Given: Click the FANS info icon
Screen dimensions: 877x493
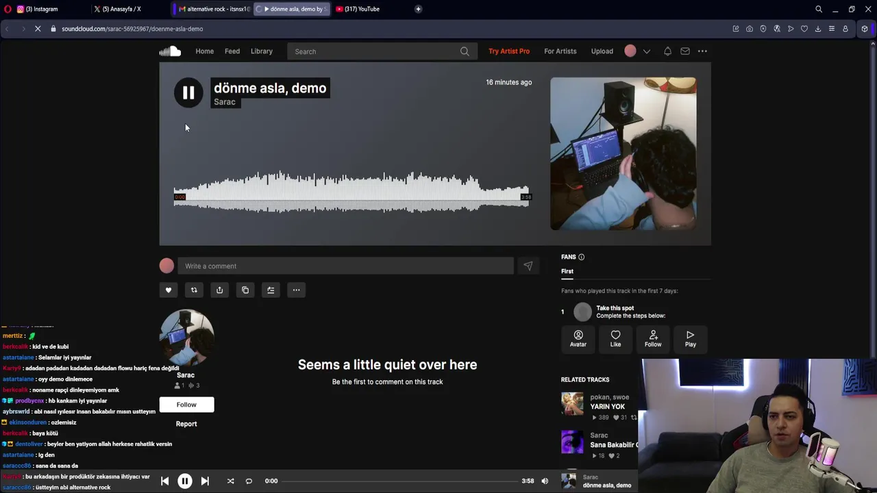Looking at the screenshot, I should [x=581, y=257].
